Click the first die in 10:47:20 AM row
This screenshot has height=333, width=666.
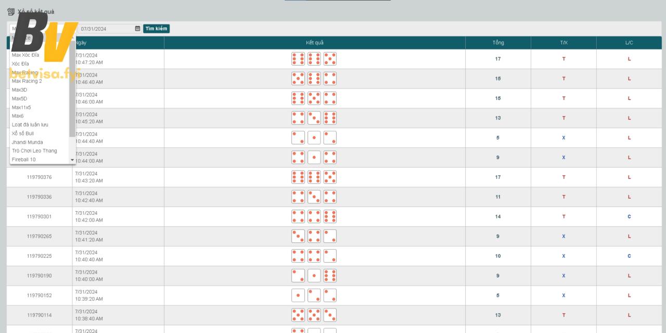coord(298,59)
